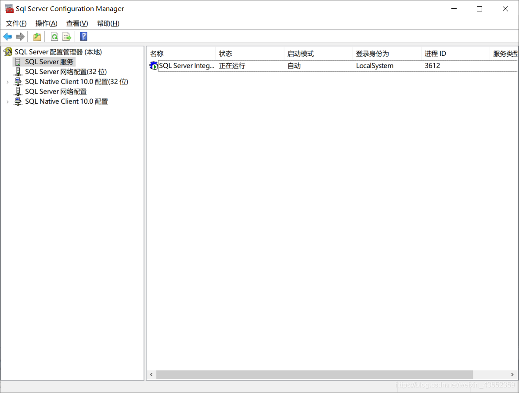Image resolution: width=519 pixels, height=393 pixels.
Task: Expand SQL Native Client 10.0 配置 node
Action: 7,102
